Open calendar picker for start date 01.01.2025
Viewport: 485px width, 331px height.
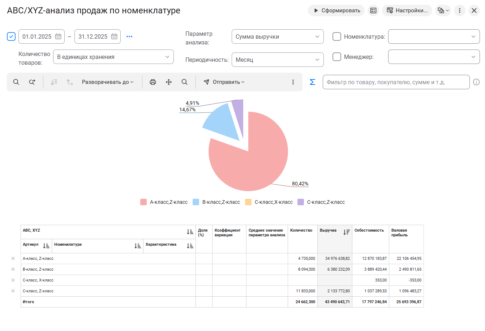tap(58, 36)
